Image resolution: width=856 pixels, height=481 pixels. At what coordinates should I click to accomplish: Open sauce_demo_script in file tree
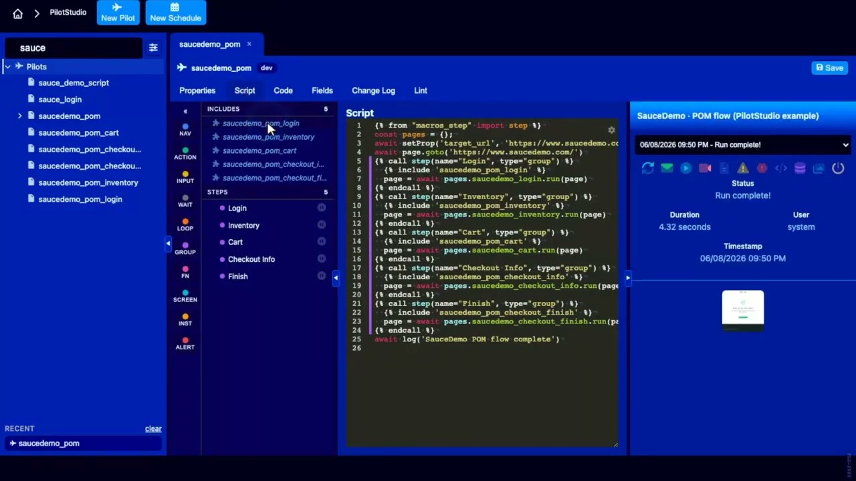click(74, 83)
